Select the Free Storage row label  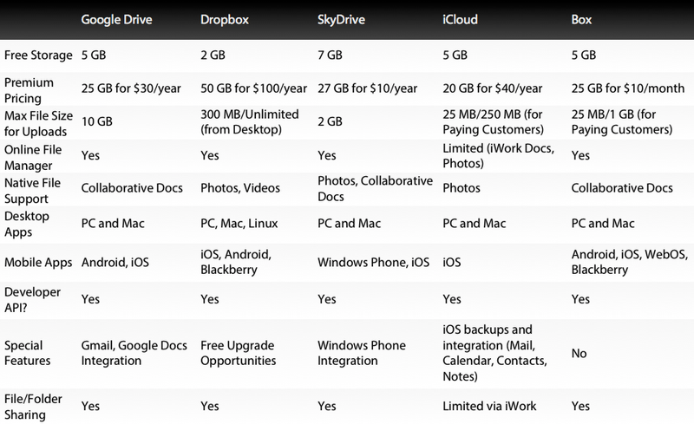(38, 55)
